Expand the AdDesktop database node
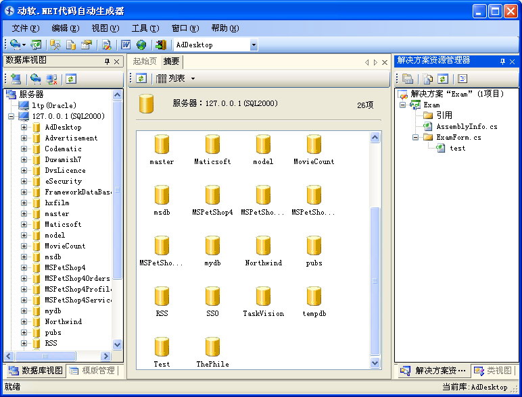522x397 pixels. pyautogui.click(x=24, y=128)
